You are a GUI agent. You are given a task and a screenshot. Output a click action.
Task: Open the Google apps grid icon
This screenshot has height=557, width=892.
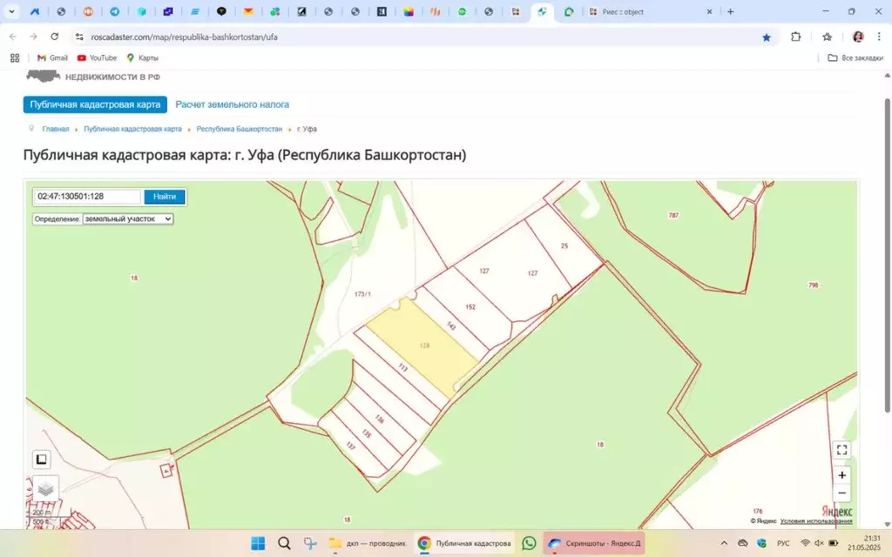[14, 57]
